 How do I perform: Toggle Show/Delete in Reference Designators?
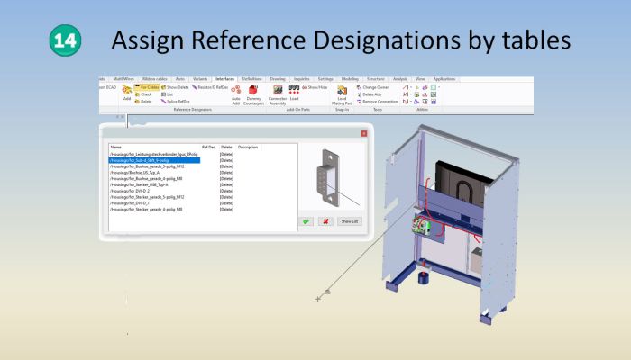(176, 87)
